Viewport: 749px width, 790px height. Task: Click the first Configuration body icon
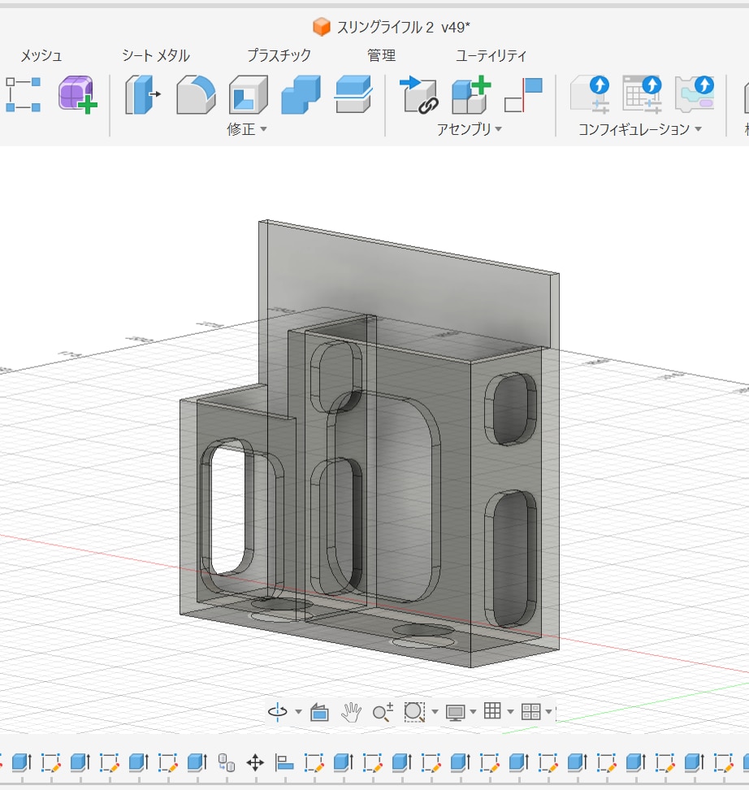[590, 94]
